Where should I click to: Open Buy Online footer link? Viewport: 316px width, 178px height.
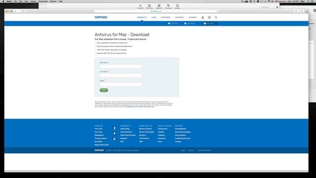coord(99,142)
